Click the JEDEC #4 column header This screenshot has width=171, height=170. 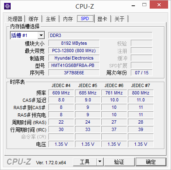click(x=61, y=85)
